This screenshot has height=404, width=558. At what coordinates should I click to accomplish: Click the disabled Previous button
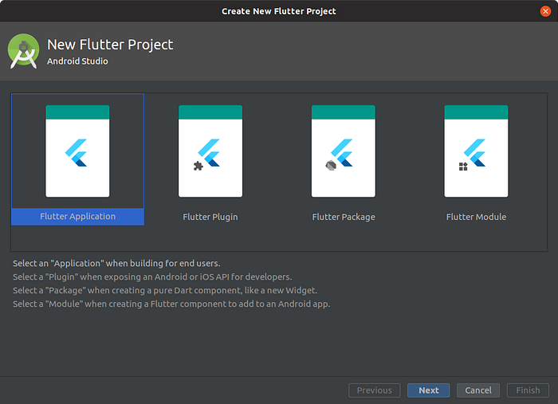tap(375, 390)
